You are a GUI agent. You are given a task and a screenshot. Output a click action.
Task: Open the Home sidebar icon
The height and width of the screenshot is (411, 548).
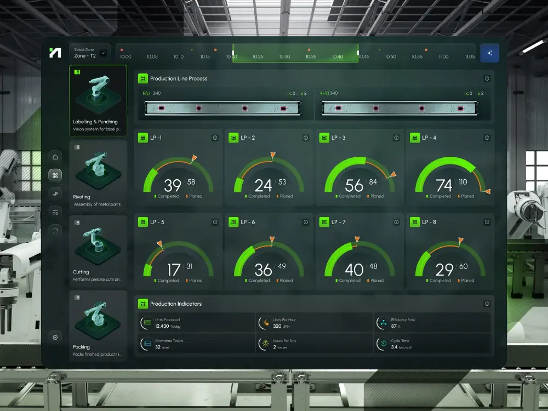pos(55,157)
